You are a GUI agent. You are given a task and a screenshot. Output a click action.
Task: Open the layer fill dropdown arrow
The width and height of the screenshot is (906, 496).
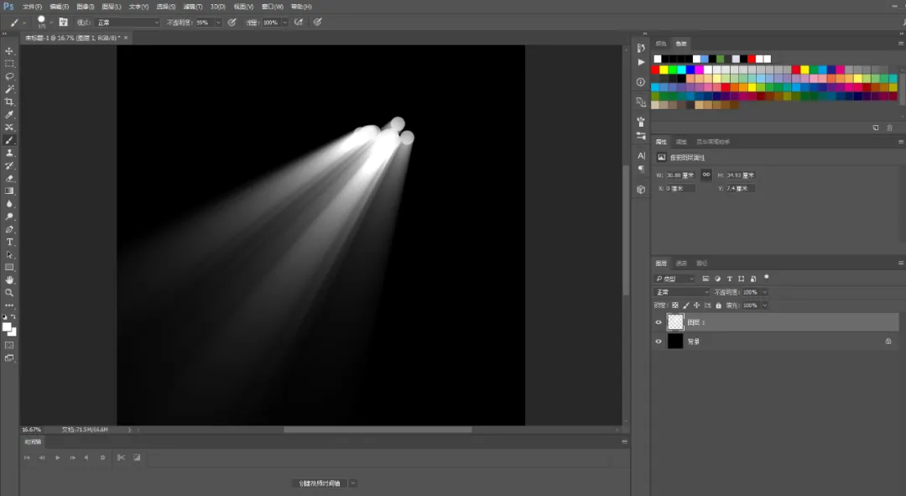point(764,305)
